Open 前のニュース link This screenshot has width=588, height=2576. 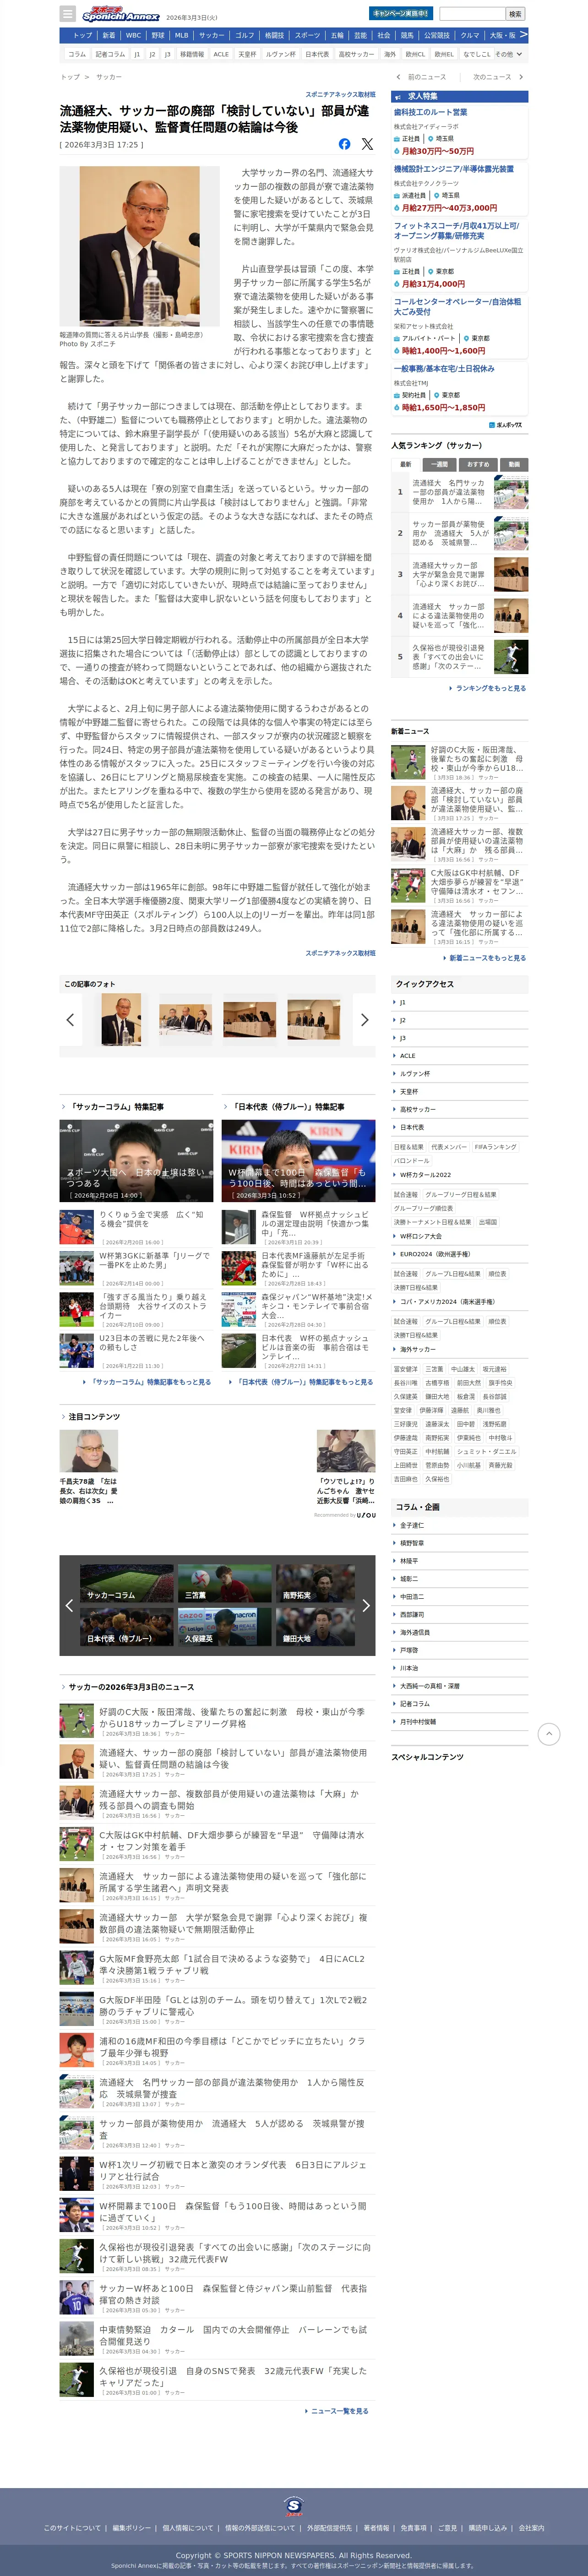[426, 77]
